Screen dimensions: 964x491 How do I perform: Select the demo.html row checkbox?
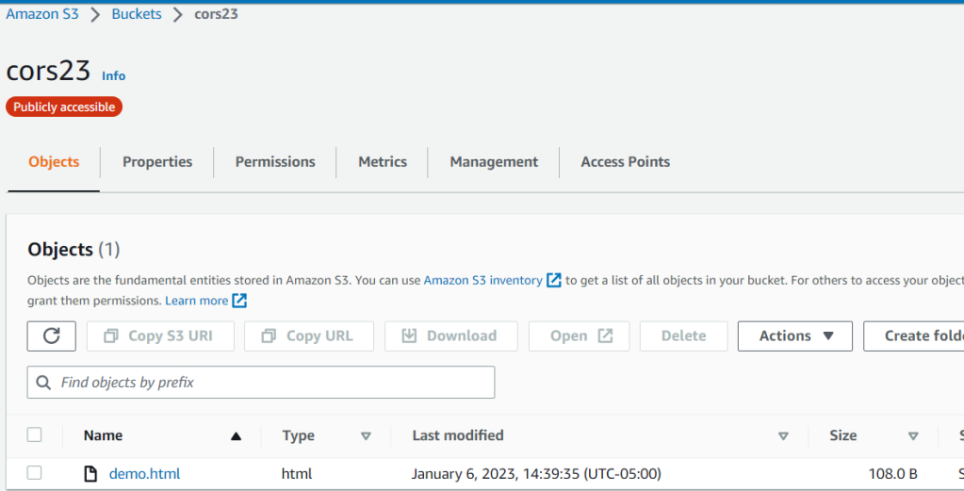pyautogui.click(x=35, y=472)
